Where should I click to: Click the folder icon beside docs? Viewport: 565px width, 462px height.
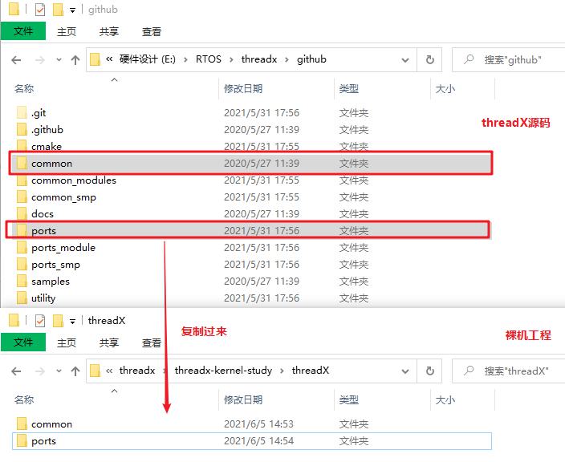coord(22,213)
